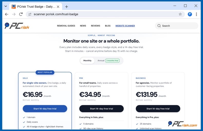Viewport: 203px width, 131px height.
Task: Click the Search input field
Action: click(177, 26)
